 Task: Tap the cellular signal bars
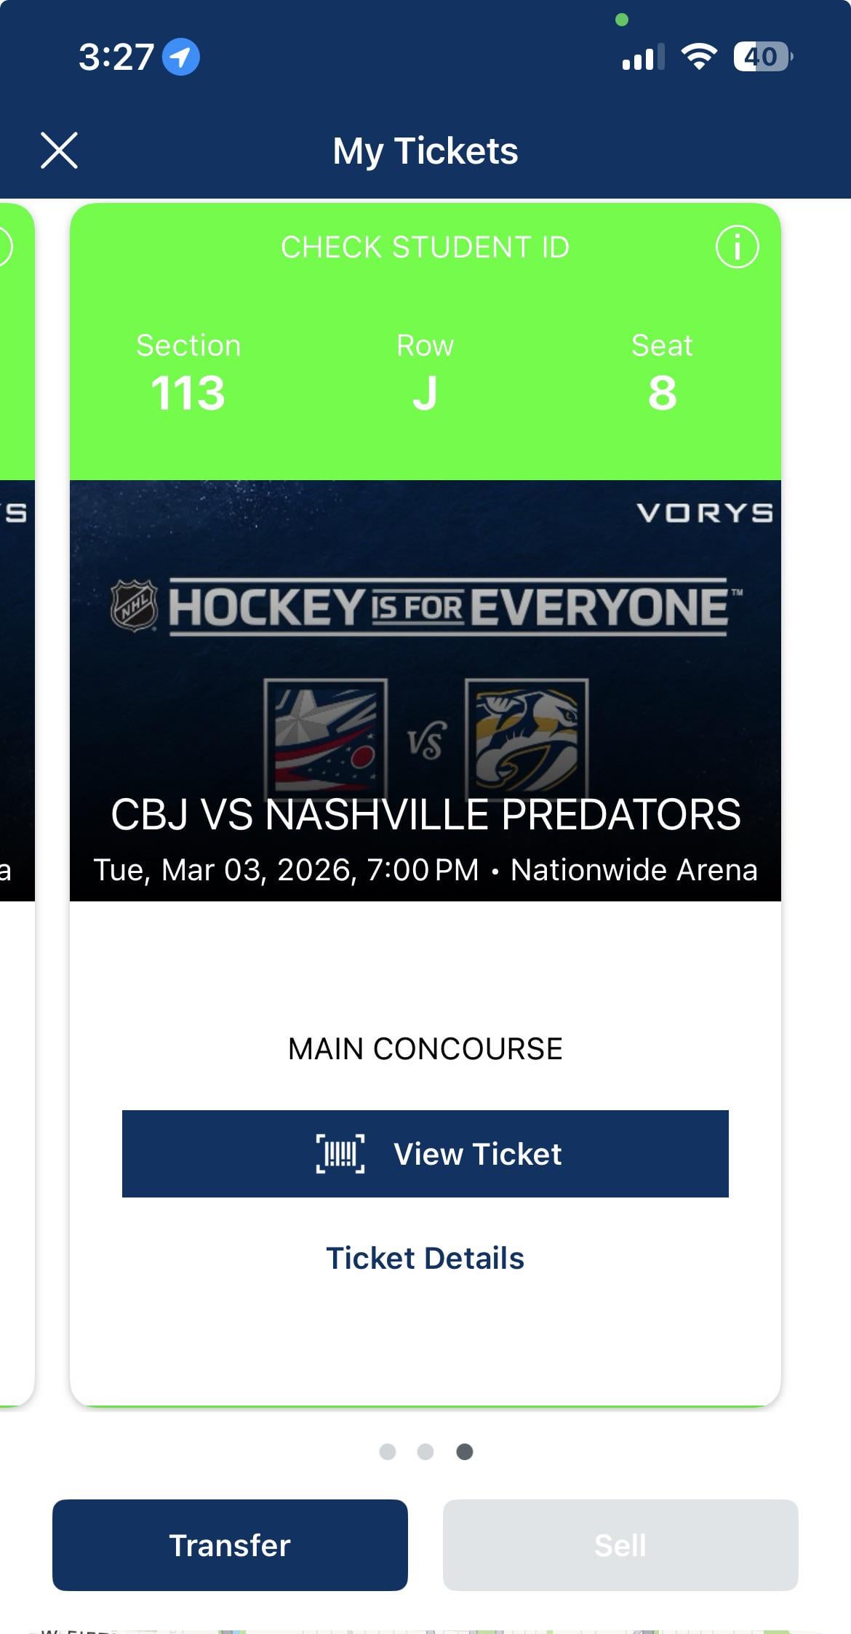tap(643, 57)
